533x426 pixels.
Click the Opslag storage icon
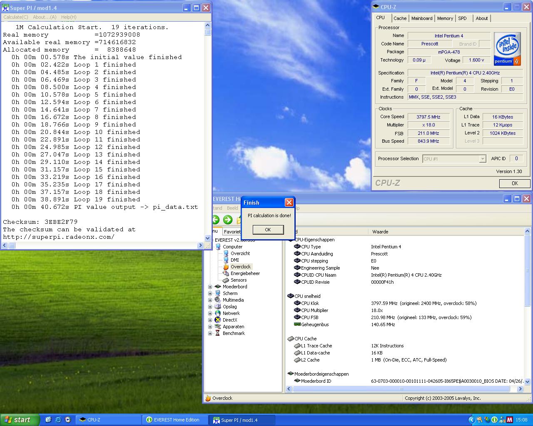218,307
